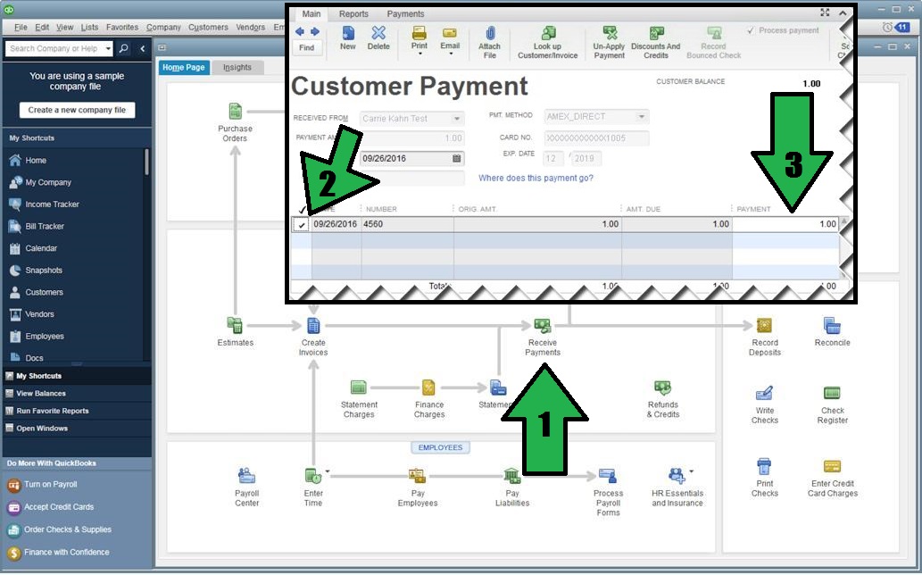This screenshot has height=575, width=922.
Task: Open Receive Payments on Home Page
Action: tap(542, 325)
